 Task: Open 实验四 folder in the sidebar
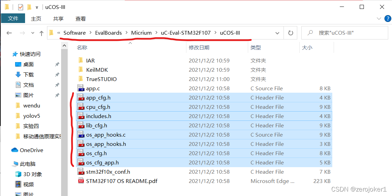coord(27,126)
